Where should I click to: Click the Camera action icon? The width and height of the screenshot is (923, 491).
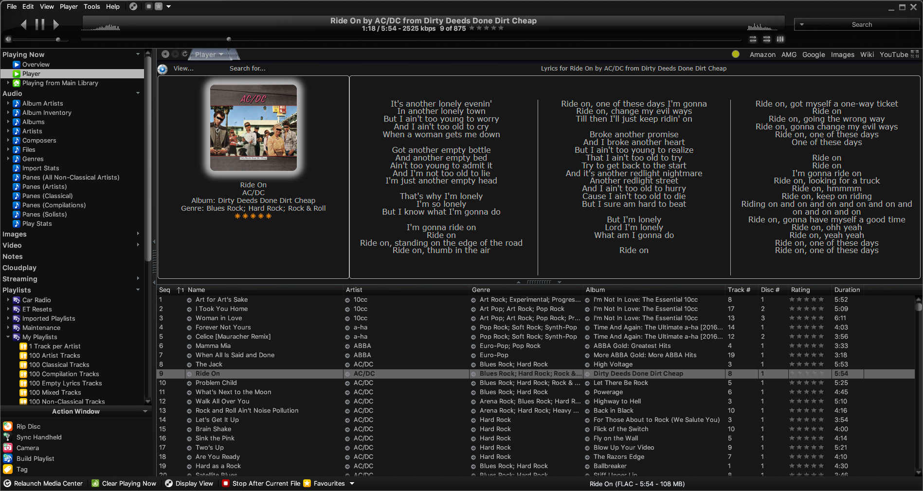[8, 448]
